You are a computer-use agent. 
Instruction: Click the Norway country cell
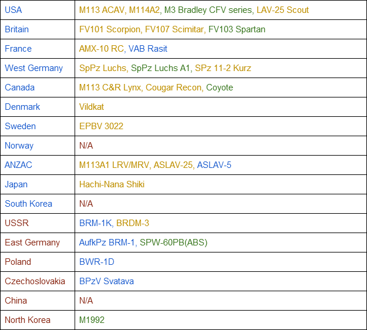pyautogui.click(x=38, y=146)
